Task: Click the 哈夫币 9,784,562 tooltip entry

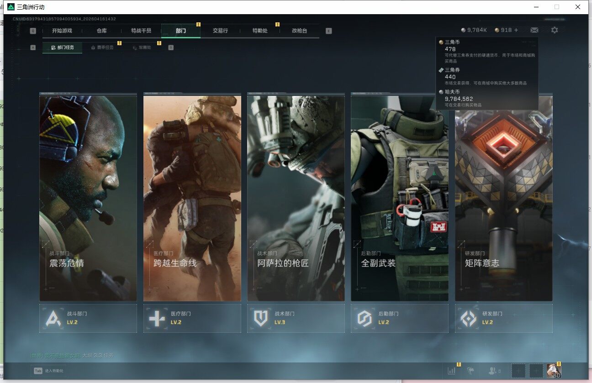Action: point(460,98)
